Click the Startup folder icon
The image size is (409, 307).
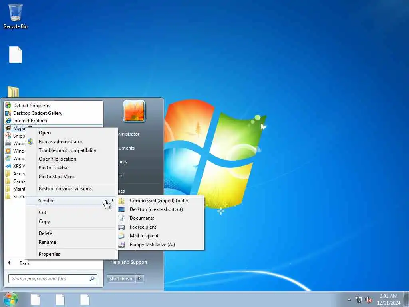click(x=8, y=196)
